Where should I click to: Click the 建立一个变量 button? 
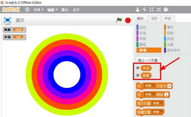point(148,60)
